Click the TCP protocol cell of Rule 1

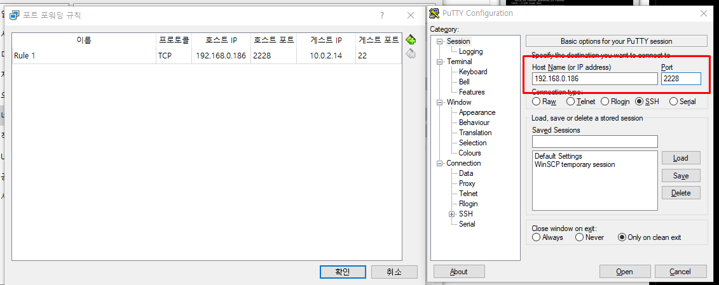pyautogui.click(x=174, y=56)
